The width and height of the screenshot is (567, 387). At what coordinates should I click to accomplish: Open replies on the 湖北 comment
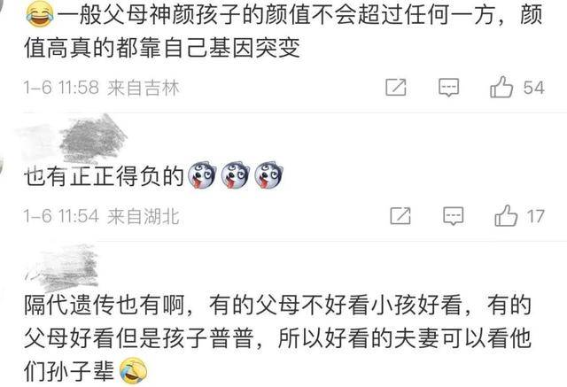click(x=453, y=216)
